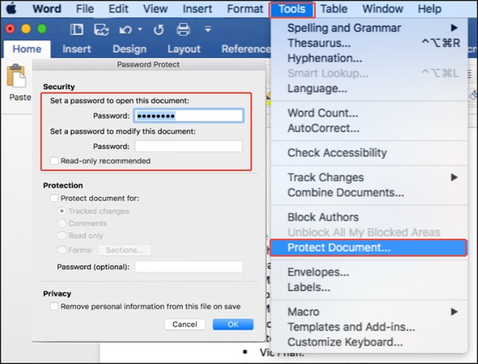Open the Table menu
Screen dimensions: 478x364
coord(333,9)
